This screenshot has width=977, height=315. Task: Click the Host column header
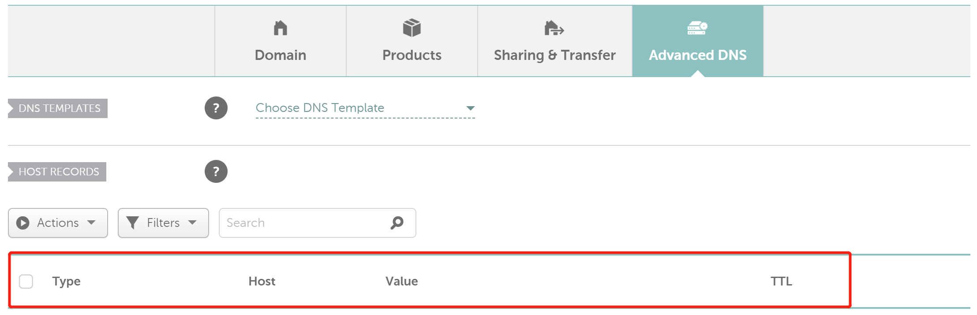(262, 281)
